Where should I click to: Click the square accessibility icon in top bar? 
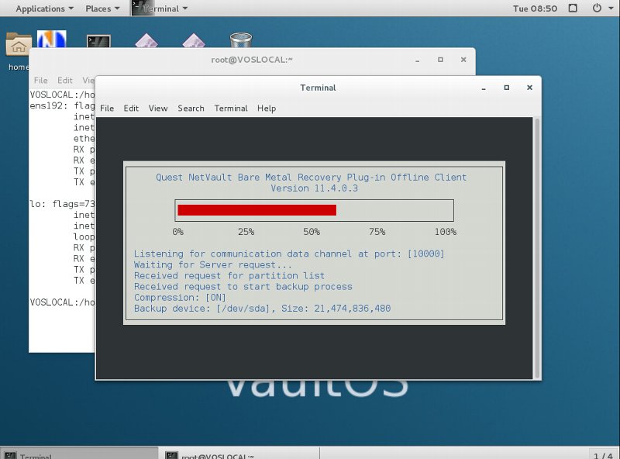coord(573,9)
